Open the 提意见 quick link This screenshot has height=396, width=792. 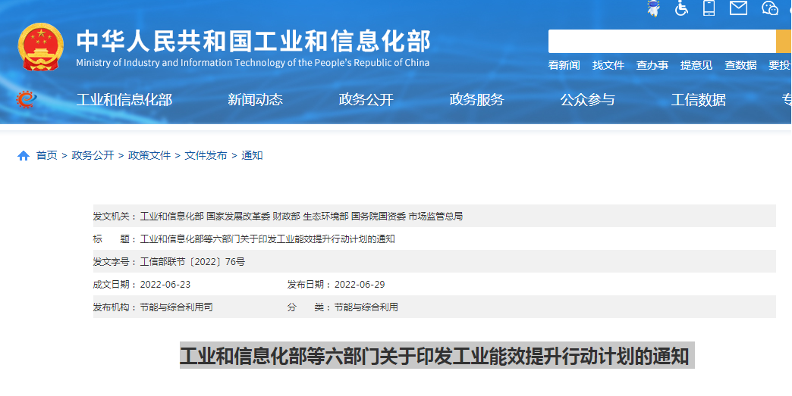click(x=696, y=65)
